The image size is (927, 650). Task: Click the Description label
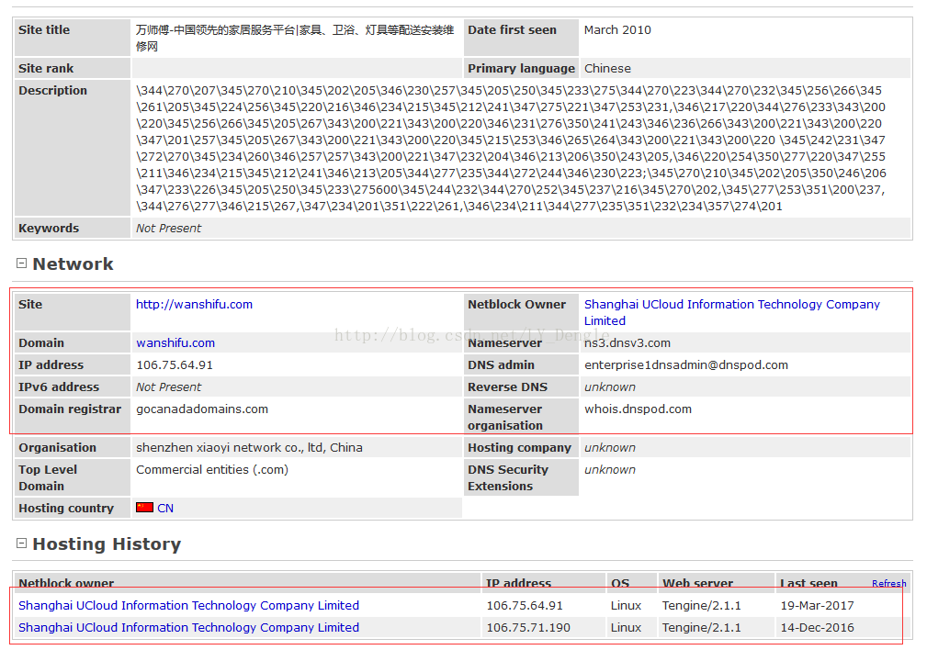point(52,90)
